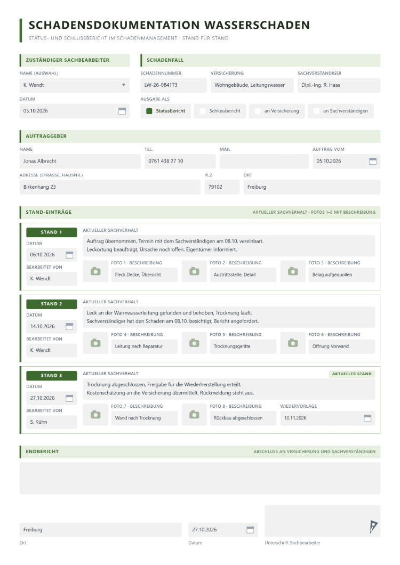400x565 pixels.
Task: Click the Schadenfall section header
Action: coord(260,61)
